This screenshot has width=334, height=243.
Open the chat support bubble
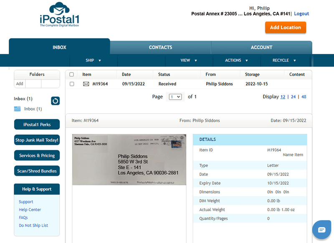click(x=321, y=230)
